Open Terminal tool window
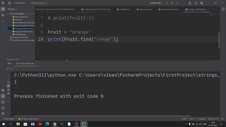The width and height of the screenshot is (226, 127). [3, 102]
